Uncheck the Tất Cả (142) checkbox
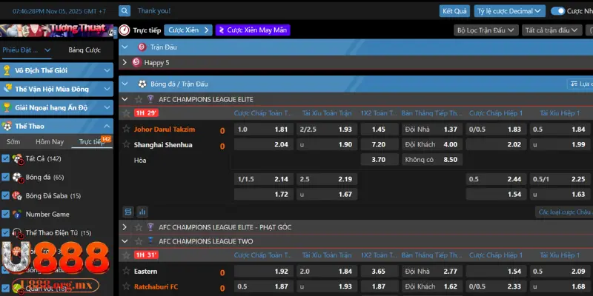 (6, 158)
